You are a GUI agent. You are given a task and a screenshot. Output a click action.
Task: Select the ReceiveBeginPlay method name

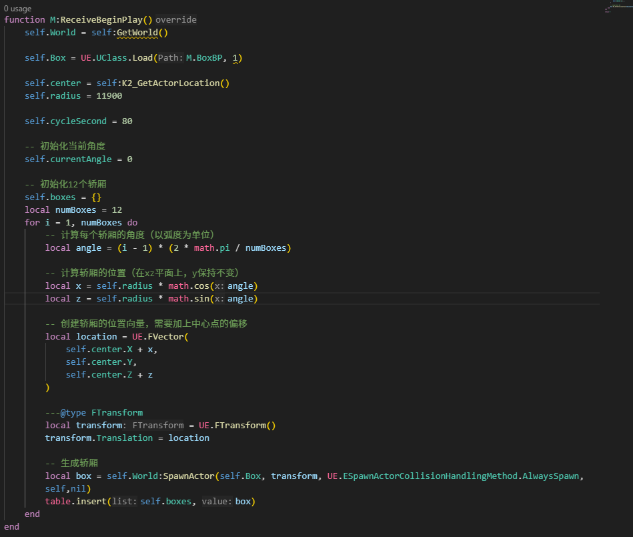coord(101,20)
